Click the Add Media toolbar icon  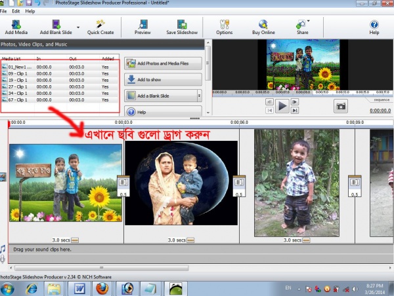pyautogui.click(x=16, y=26)
